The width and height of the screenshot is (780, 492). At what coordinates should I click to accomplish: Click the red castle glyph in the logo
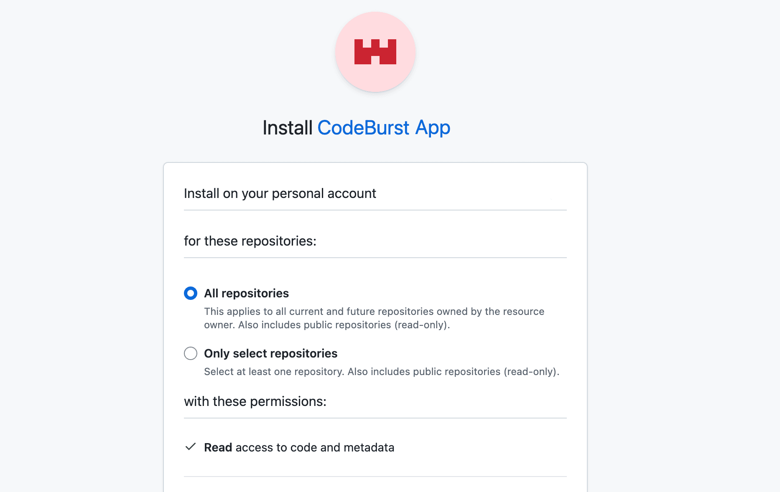[375, 52]
